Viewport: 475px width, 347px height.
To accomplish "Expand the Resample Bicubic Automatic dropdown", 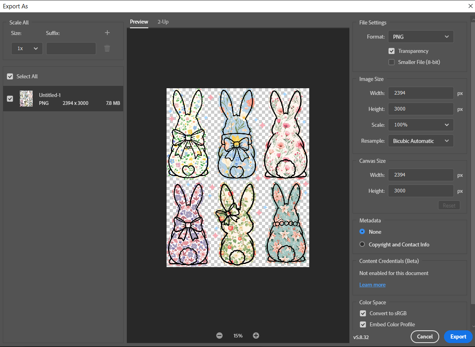I will click(x=421, y=141).
